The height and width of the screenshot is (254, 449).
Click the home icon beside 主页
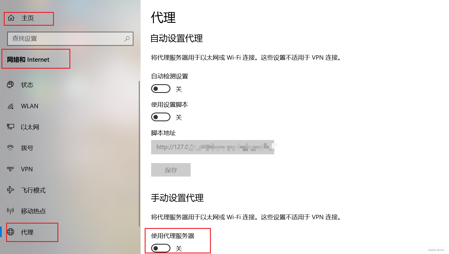pos(11,18)
